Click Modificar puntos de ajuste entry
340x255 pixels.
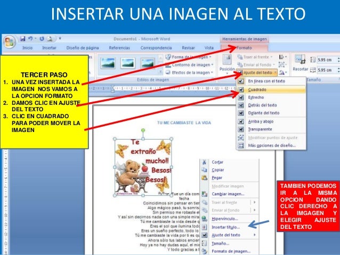(271, 138)
